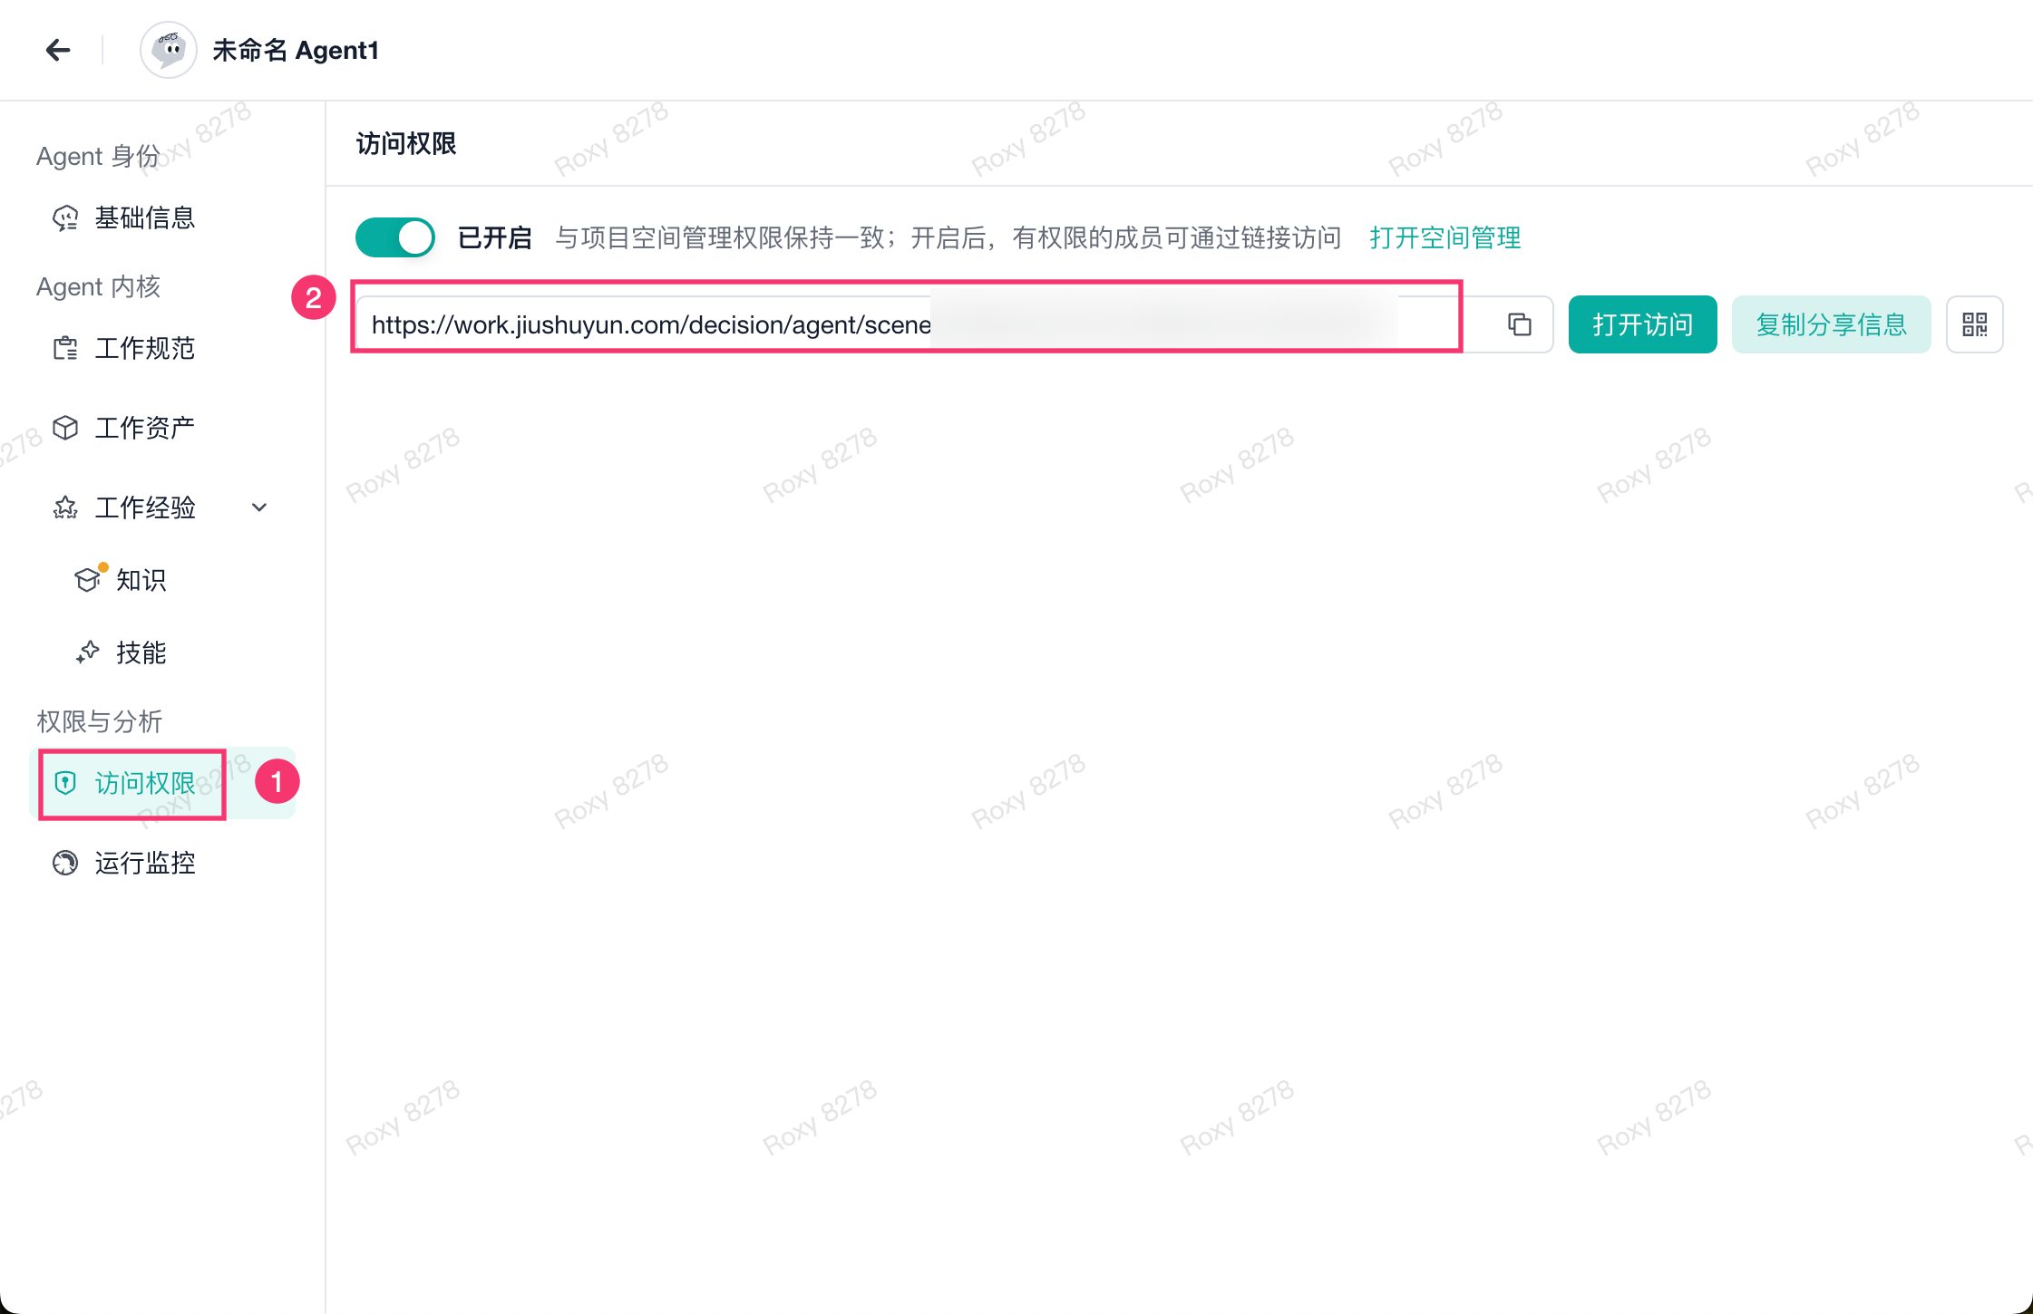
Task: Turn off the 已开启 access toggle
Action: tap(395, 237)
